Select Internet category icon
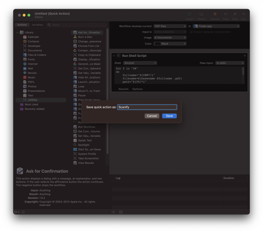This screenshot has height=232, width=263. tap(25, 64)
